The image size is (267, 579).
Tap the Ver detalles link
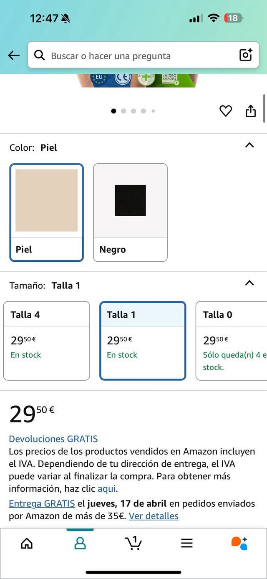[154, 516]
